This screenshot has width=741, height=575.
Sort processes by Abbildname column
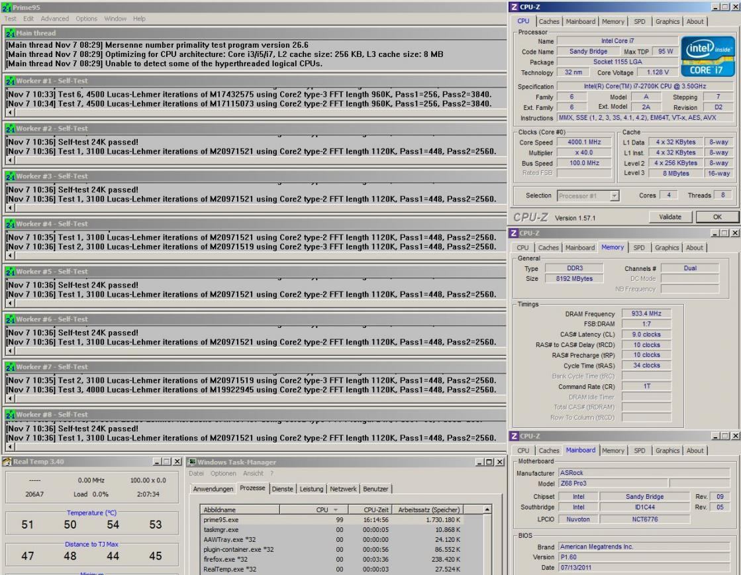click(x=240, y=509)
